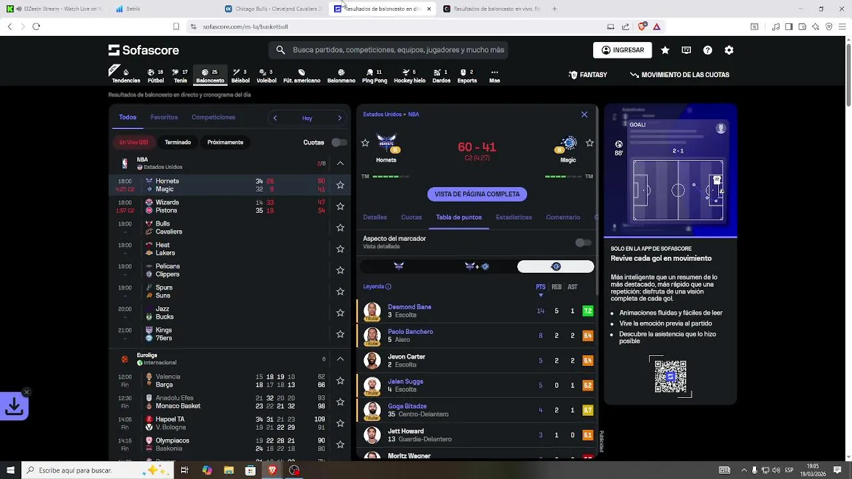Screen dimensions: 852x479
Task: Click the Leyenda info icon
Action: coord(388,287)
